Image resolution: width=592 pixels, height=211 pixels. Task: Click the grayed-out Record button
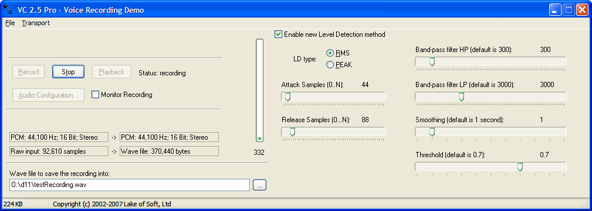pos(28,72)
